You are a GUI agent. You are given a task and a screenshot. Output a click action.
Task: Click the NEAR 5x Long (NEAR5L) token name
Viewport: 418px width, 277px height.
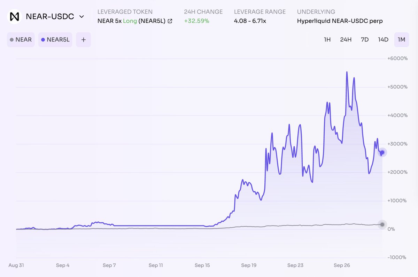pos(131,21)
